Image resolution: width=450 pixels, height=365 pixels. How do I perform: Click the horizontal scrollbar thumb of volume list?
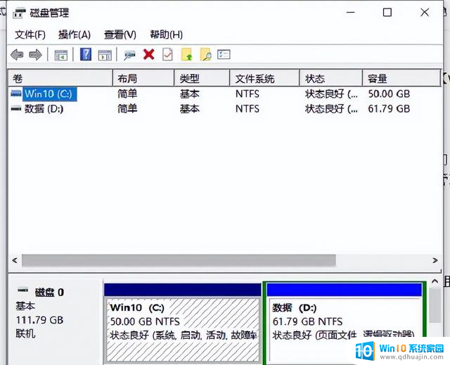pos(179,260)
